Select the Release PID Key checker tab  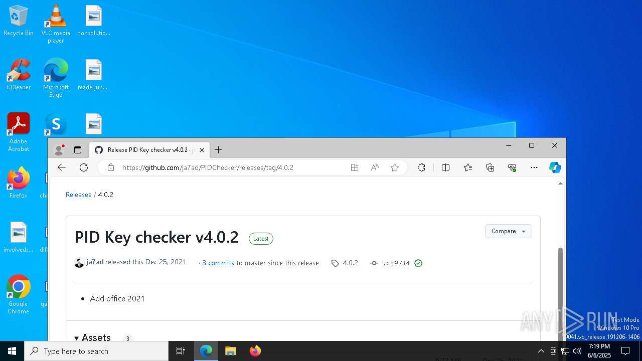[149, 150]
